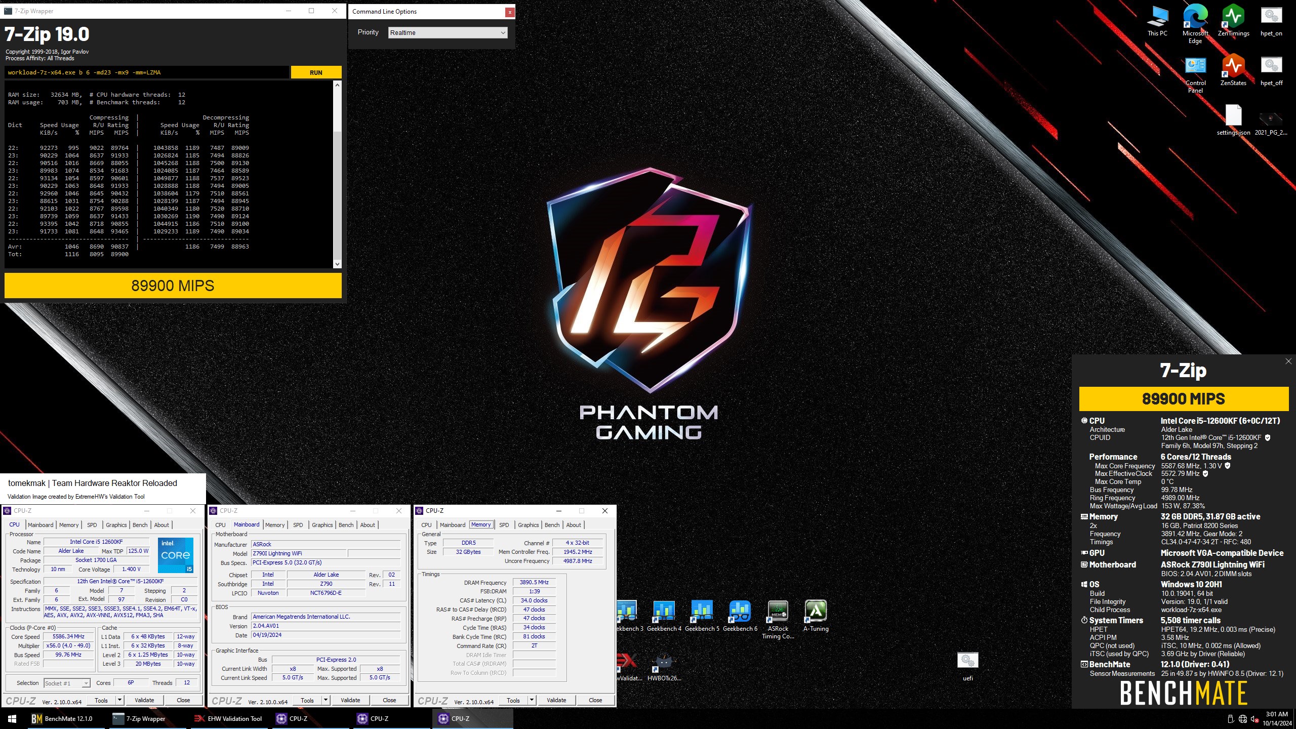Viewport: 1296px width, 729px height.
Task: Click Tools button in CPU-Z Mainboard window
Action: click(307, 700)
